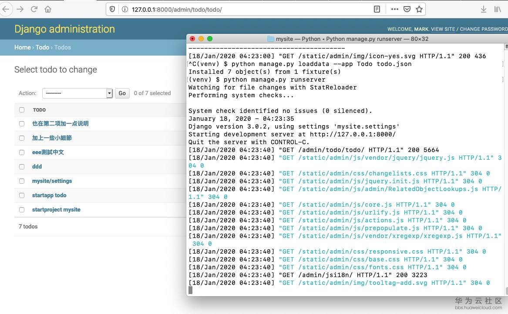Toggle reader view icon in address bar

(377, 9)
